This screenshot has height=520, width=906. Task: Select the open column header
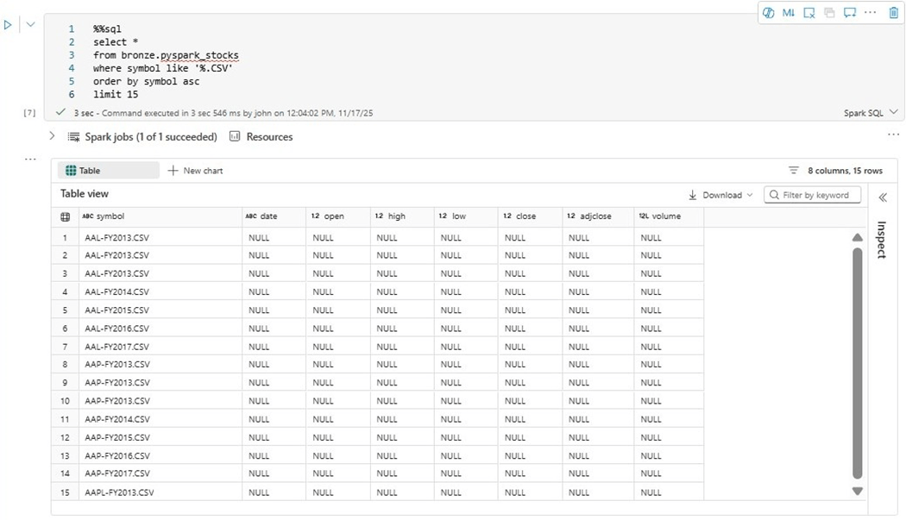(338, 216)
